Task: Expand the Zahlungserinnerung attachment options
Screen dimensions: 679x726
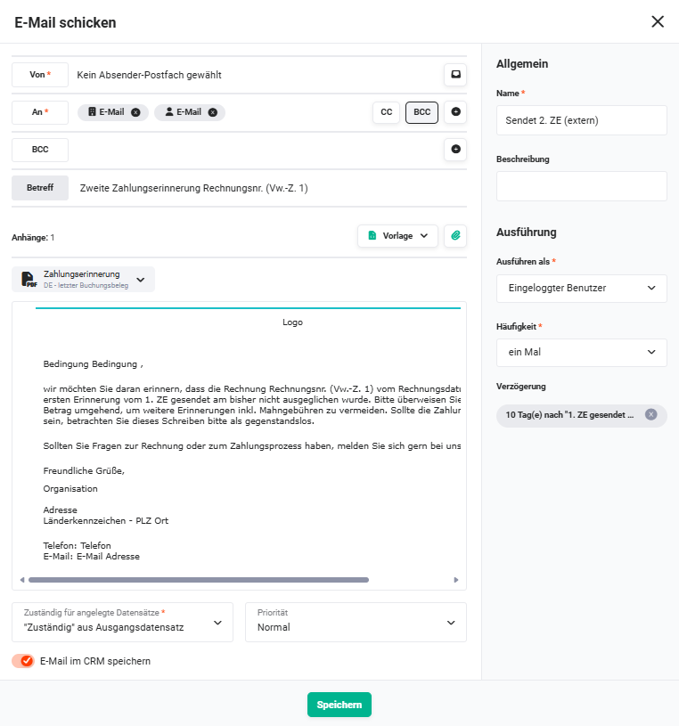Action: point(141,280)
